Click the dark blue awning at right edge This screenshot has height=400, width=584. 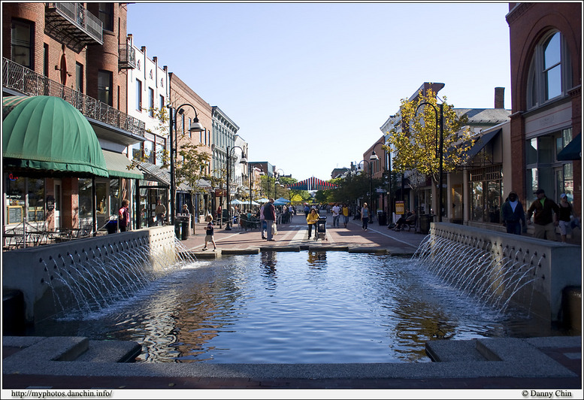pos(571,148)
